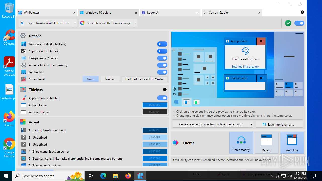Screen dimensions: 322x181
Task: Click Save thumbnail as button
Action: click(279, 124)
